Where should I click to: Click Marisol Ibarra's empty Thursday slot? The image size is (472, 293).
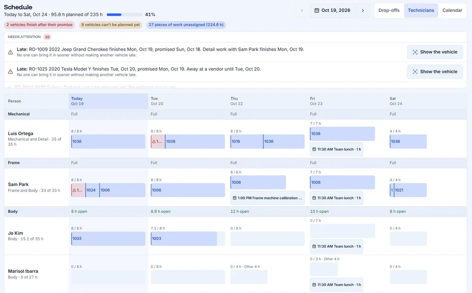(249, 277)
